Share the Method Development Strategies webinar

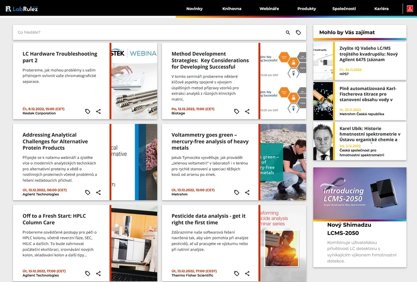247,111
